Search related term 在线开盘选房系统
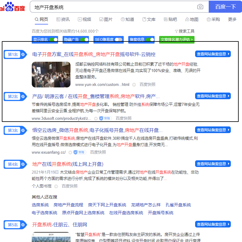Image resolution: width=242 pixels, height=242 pixels. pyautogui.click(x=126, y=213)
